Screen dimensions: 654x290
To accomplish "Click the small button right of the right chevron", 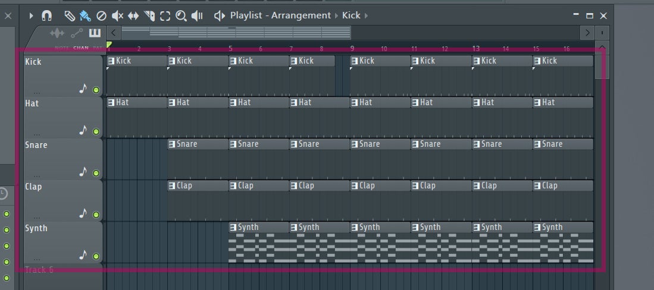I will pos(602,33).
